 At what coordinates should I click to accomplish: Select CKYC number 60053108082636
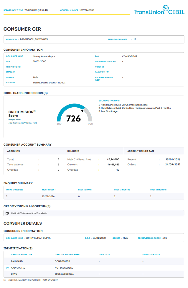click(64, 274)
